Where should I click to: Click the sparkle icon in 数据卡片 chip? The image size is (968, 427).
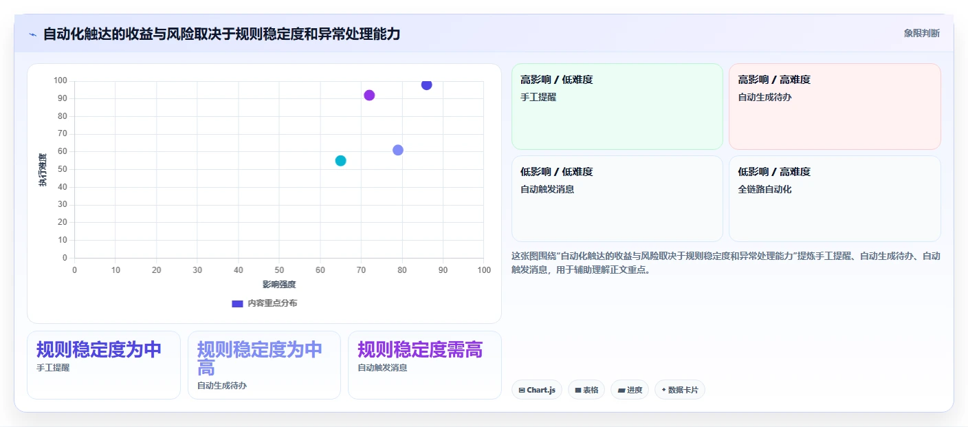pyautogui.click(x=663, y=390)
